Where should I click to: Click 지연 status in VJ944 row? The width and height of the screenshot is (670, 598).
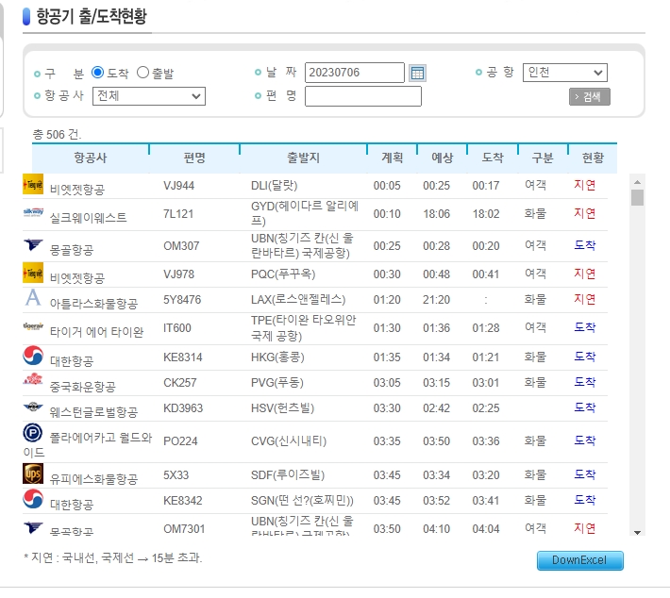[x=584, y=185]
